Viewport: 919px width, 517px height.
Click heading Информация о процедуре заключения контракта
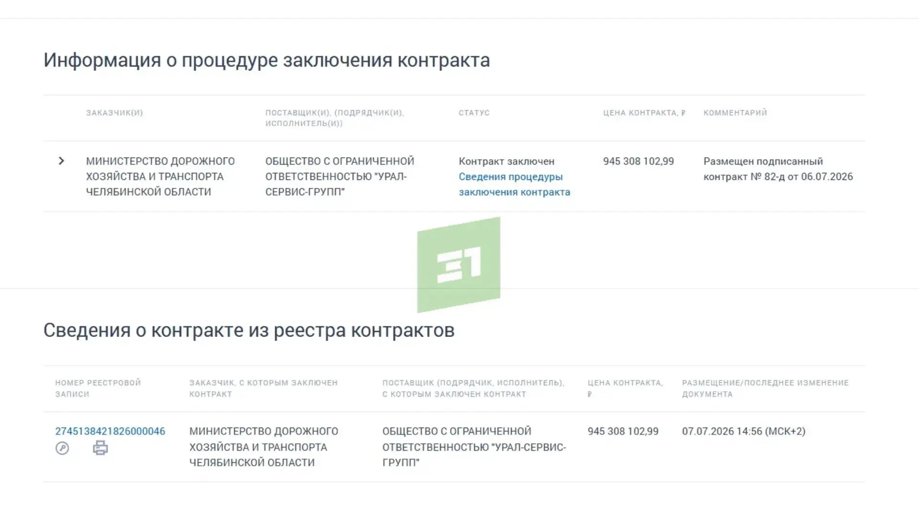[267, 60]
